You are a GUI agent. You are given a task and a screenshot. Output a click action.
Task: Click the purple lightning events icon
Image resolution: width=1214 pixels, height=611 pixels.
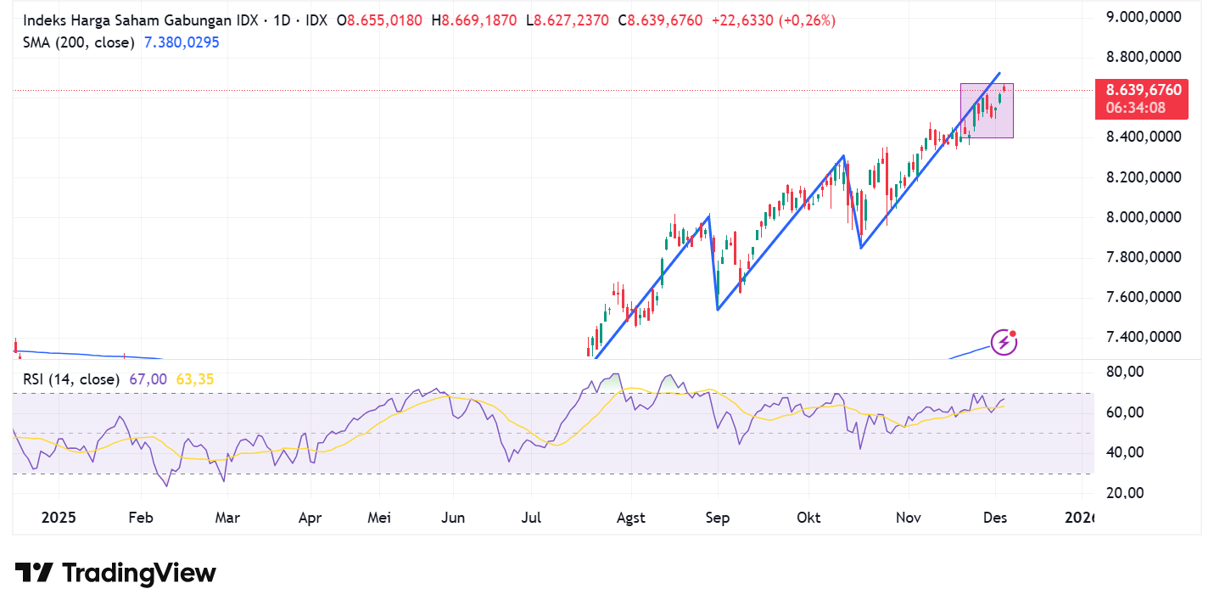[1003, 343]
